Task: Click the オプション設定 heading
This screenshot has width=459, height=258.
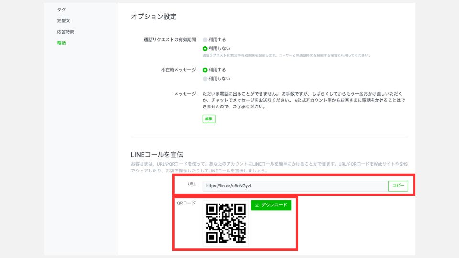Action: [x=153, y=17]
